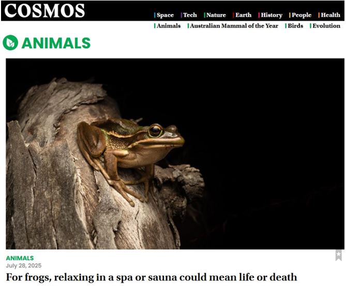This screenshot has width=346, height=286.
Task: Click the green ANIMALS tag above the date
Action: click(20, 258)
